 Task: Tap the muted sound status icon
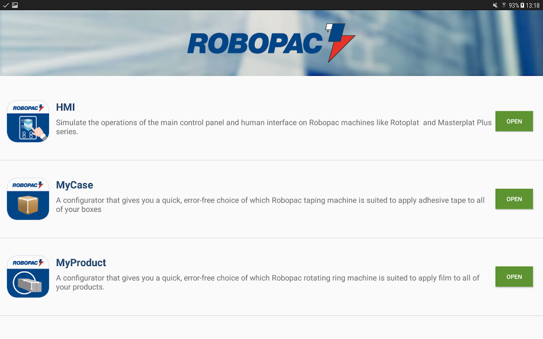click(495, 5)
